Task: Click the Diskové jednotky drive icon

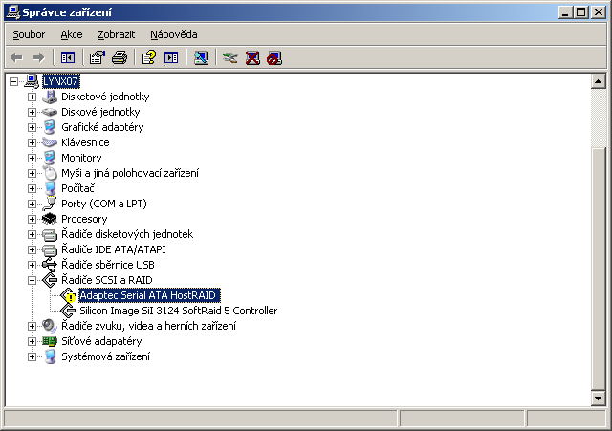Action: point(50,112)
